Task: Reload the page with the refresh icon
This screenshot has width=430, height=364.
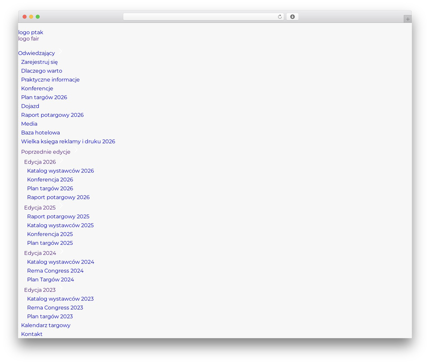Action: (279, 17)
